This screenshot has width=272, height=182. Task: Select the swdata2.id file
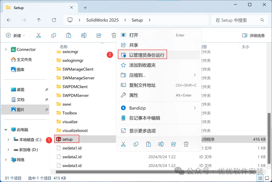(x=70, y=157)
